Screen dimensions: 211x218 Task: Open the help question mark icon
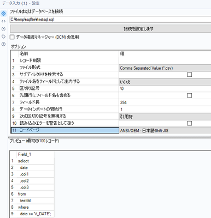3,44
